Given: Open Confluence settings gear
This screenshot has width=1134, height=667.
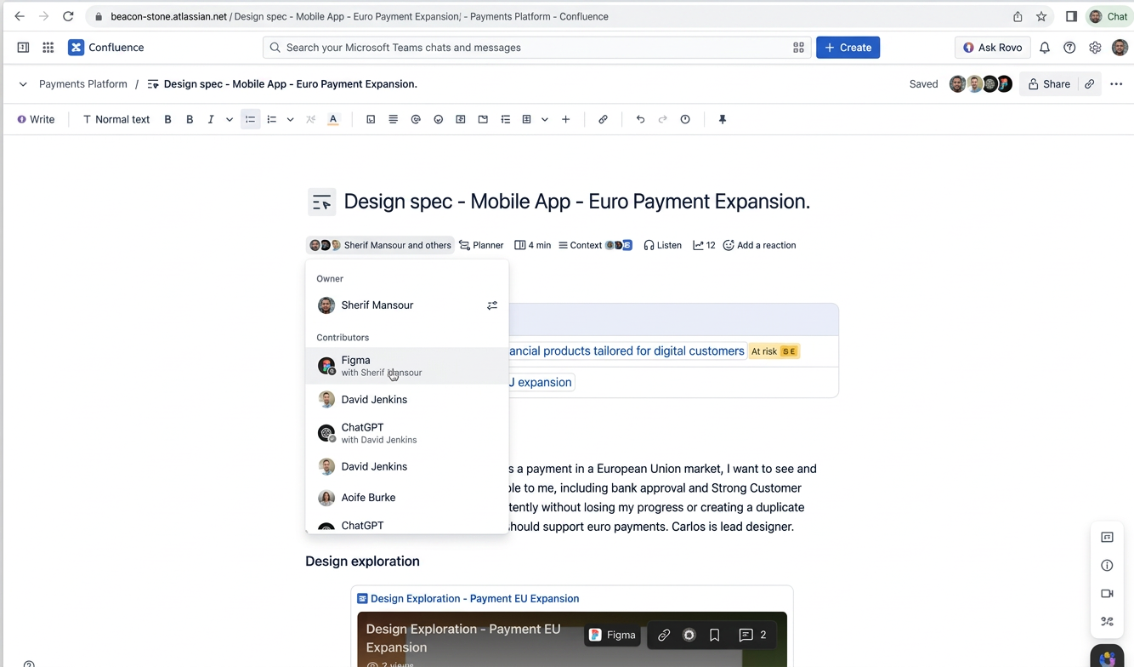Looking at the screenshot, I should (1095, 48).
